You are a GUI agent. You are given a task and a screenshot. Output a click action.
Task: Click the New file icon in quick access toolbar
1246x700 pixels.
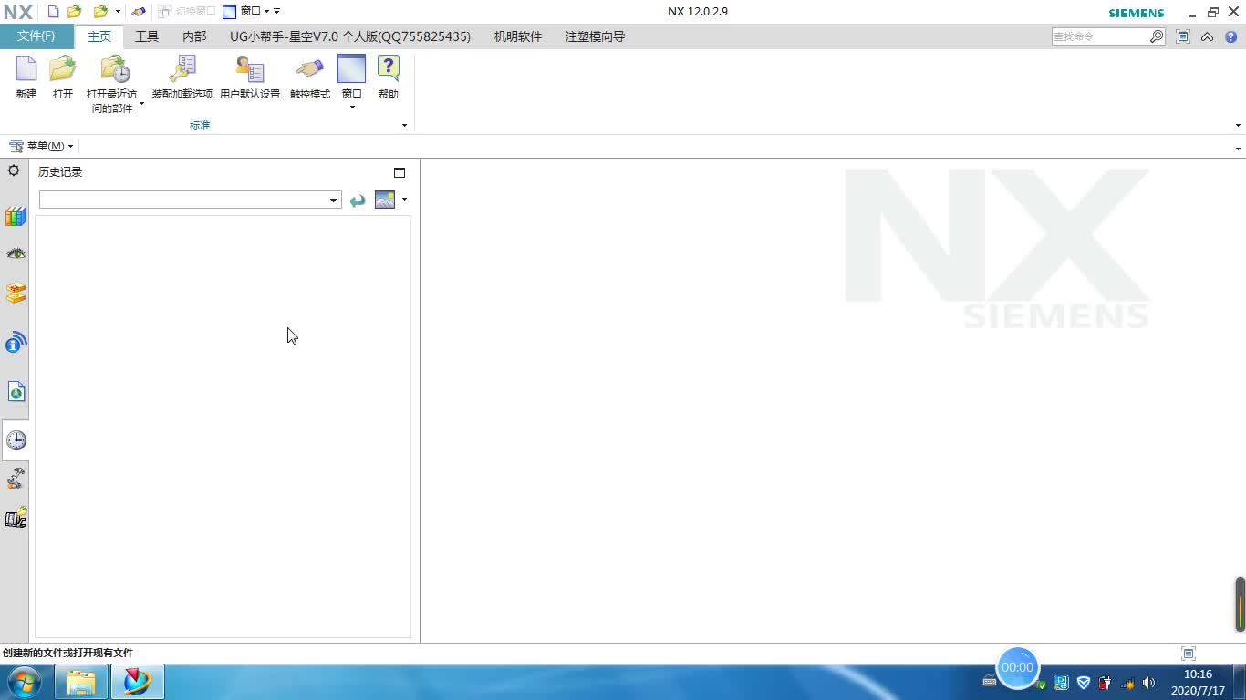54,12
